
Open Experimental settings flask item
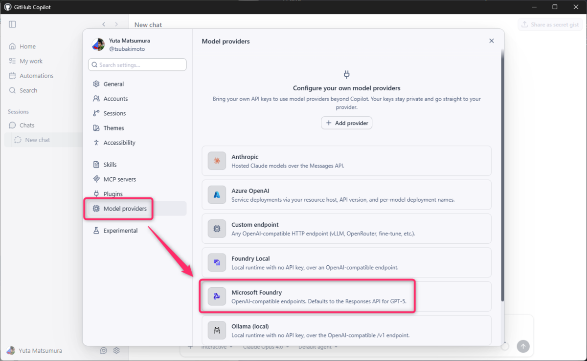pyautogui.click(x=137, y=231)
